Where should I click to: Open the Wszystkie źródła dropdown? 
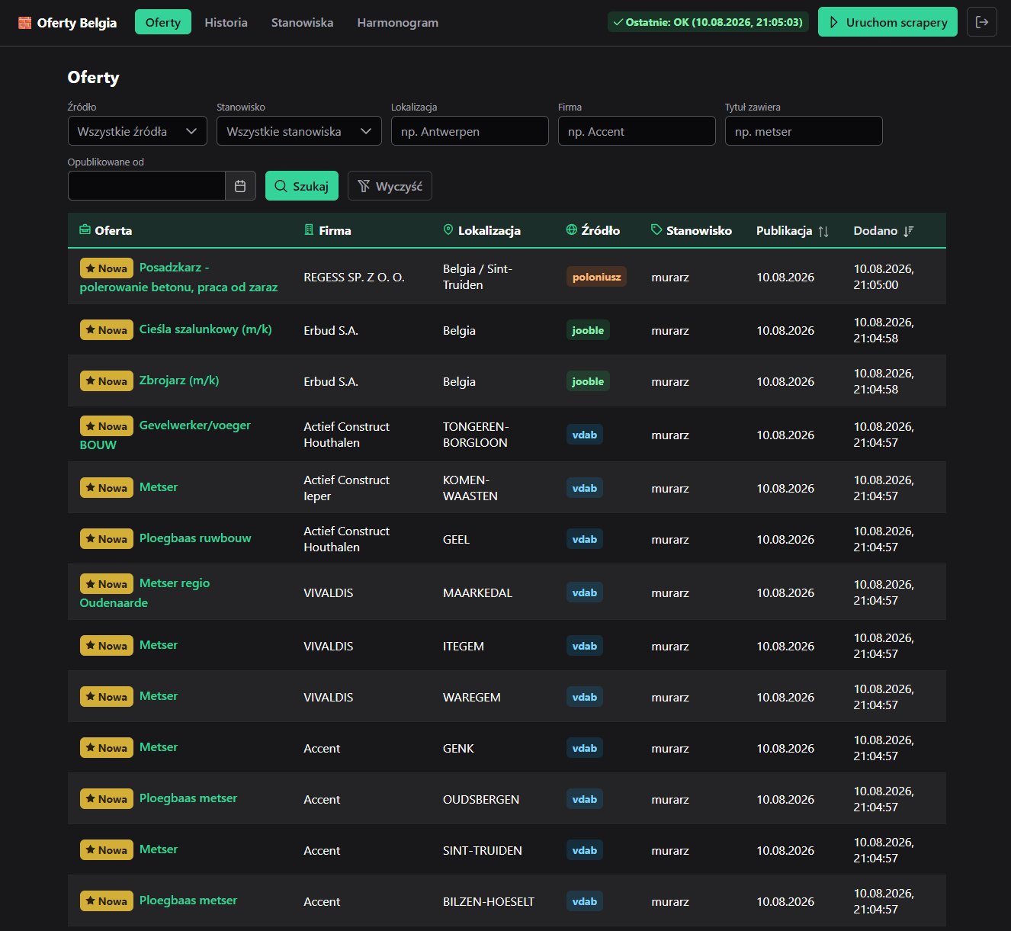pyautogui.click(x=137, y=131)
